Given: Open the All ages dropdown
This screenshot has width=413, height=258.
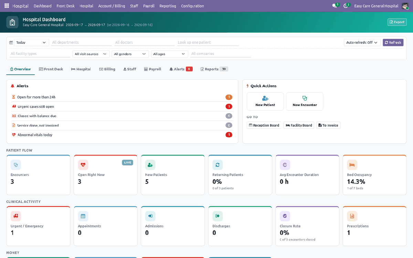Looking at the screenshot, I should pos(170,54).
